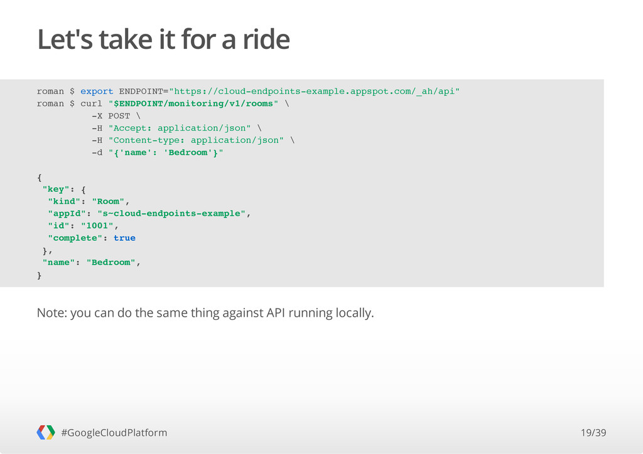The image size is (643, 454).
Task: Click the 19/39 slide counter
Action: [x=593, y=433]
